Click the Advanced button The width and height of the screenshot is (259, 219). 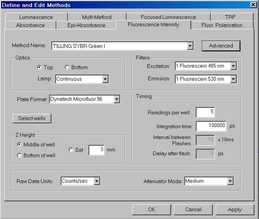pyautogui.click(x=221, y=46)
